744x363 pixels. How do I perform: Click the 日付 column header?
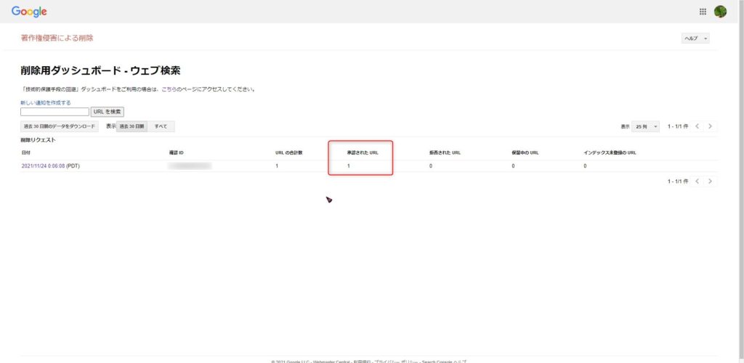25,153
